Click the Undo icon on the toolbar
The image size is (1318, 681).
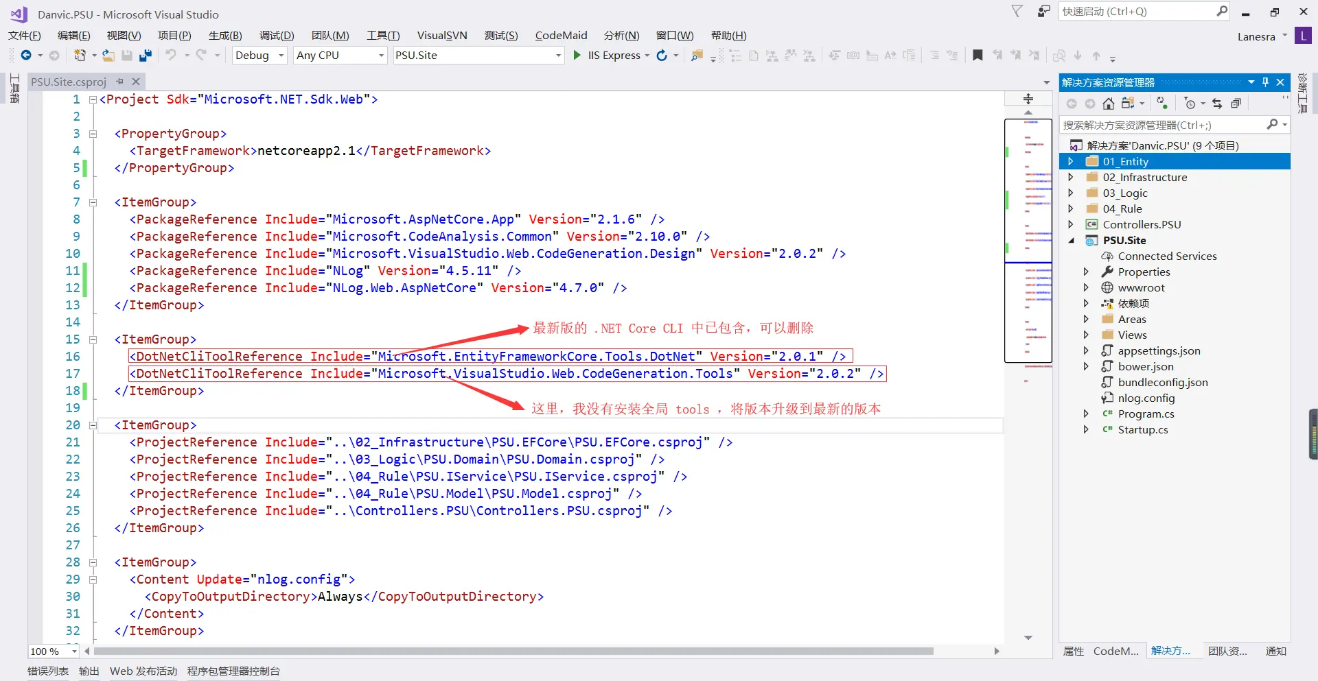(x=172, y=56)
